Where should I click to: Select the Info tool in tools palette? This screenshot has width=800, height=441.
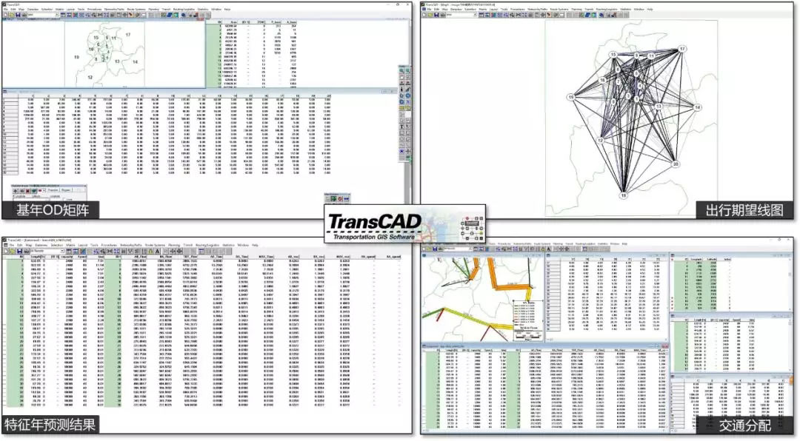tap(402, 90)
